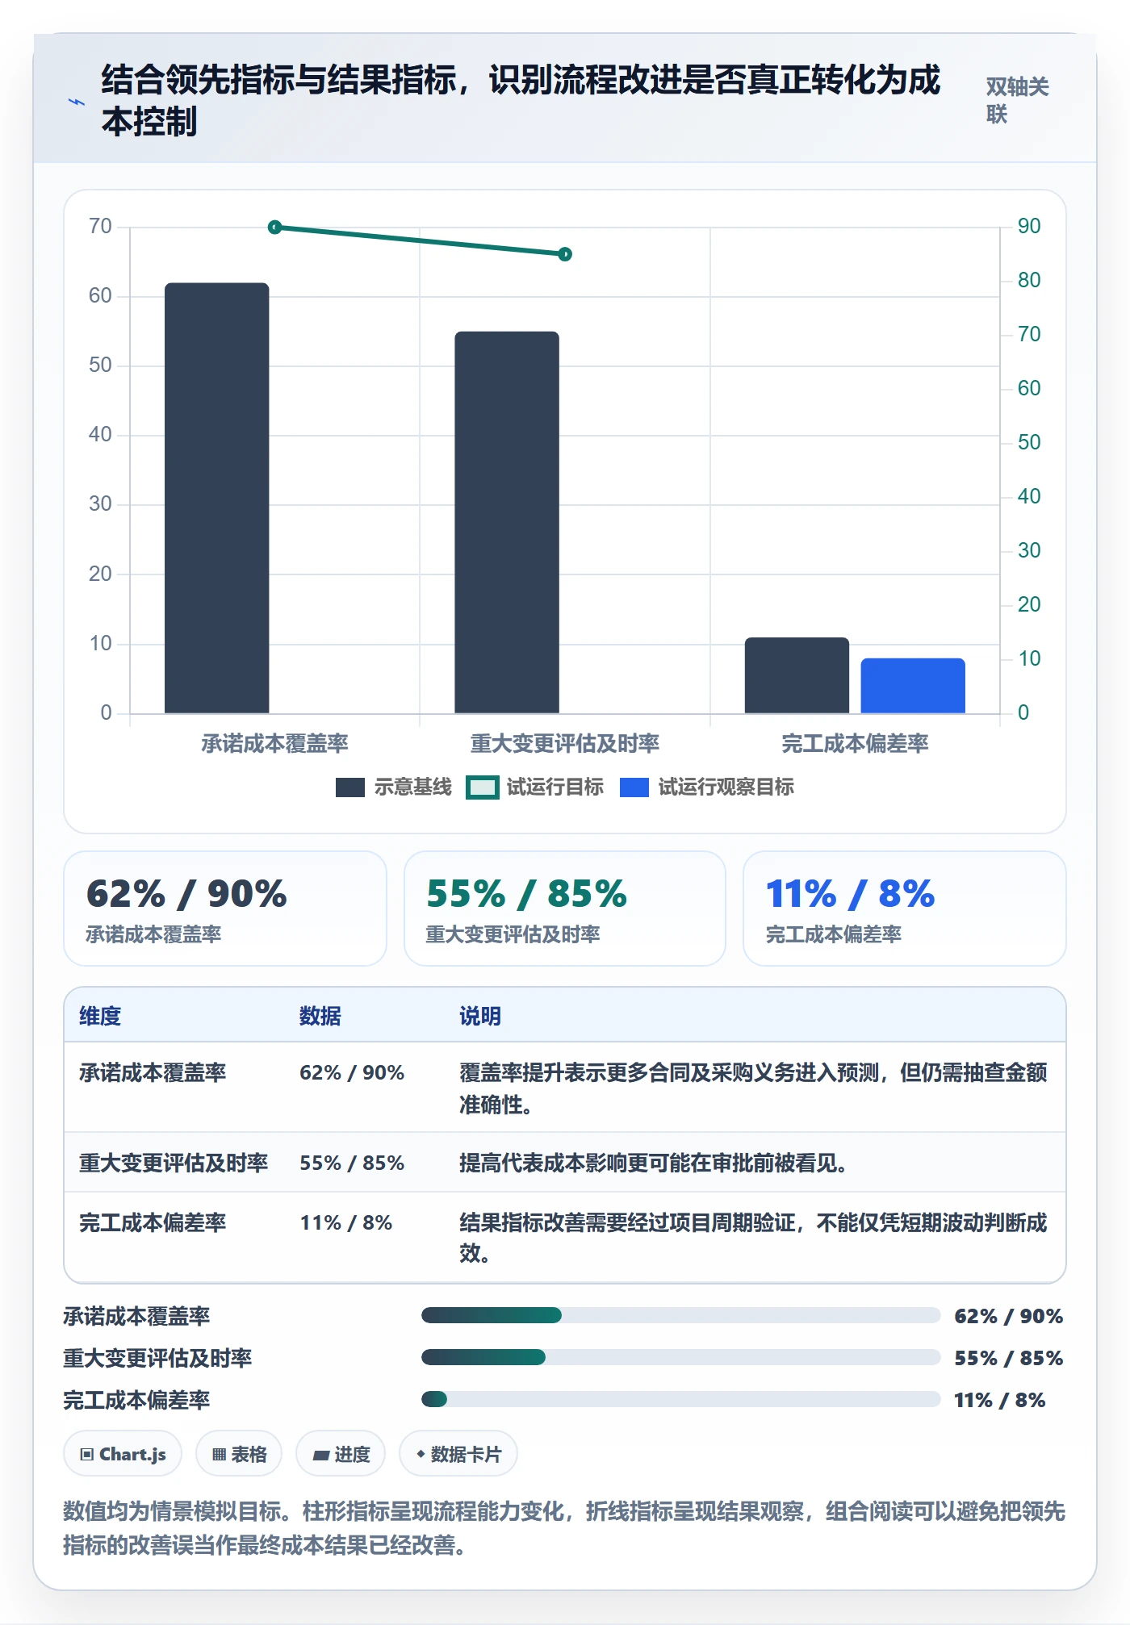Click the table cell showing 55% / 85%
The width and height of the screenshot is (1130, 1625).
[x=352, y=1163]
